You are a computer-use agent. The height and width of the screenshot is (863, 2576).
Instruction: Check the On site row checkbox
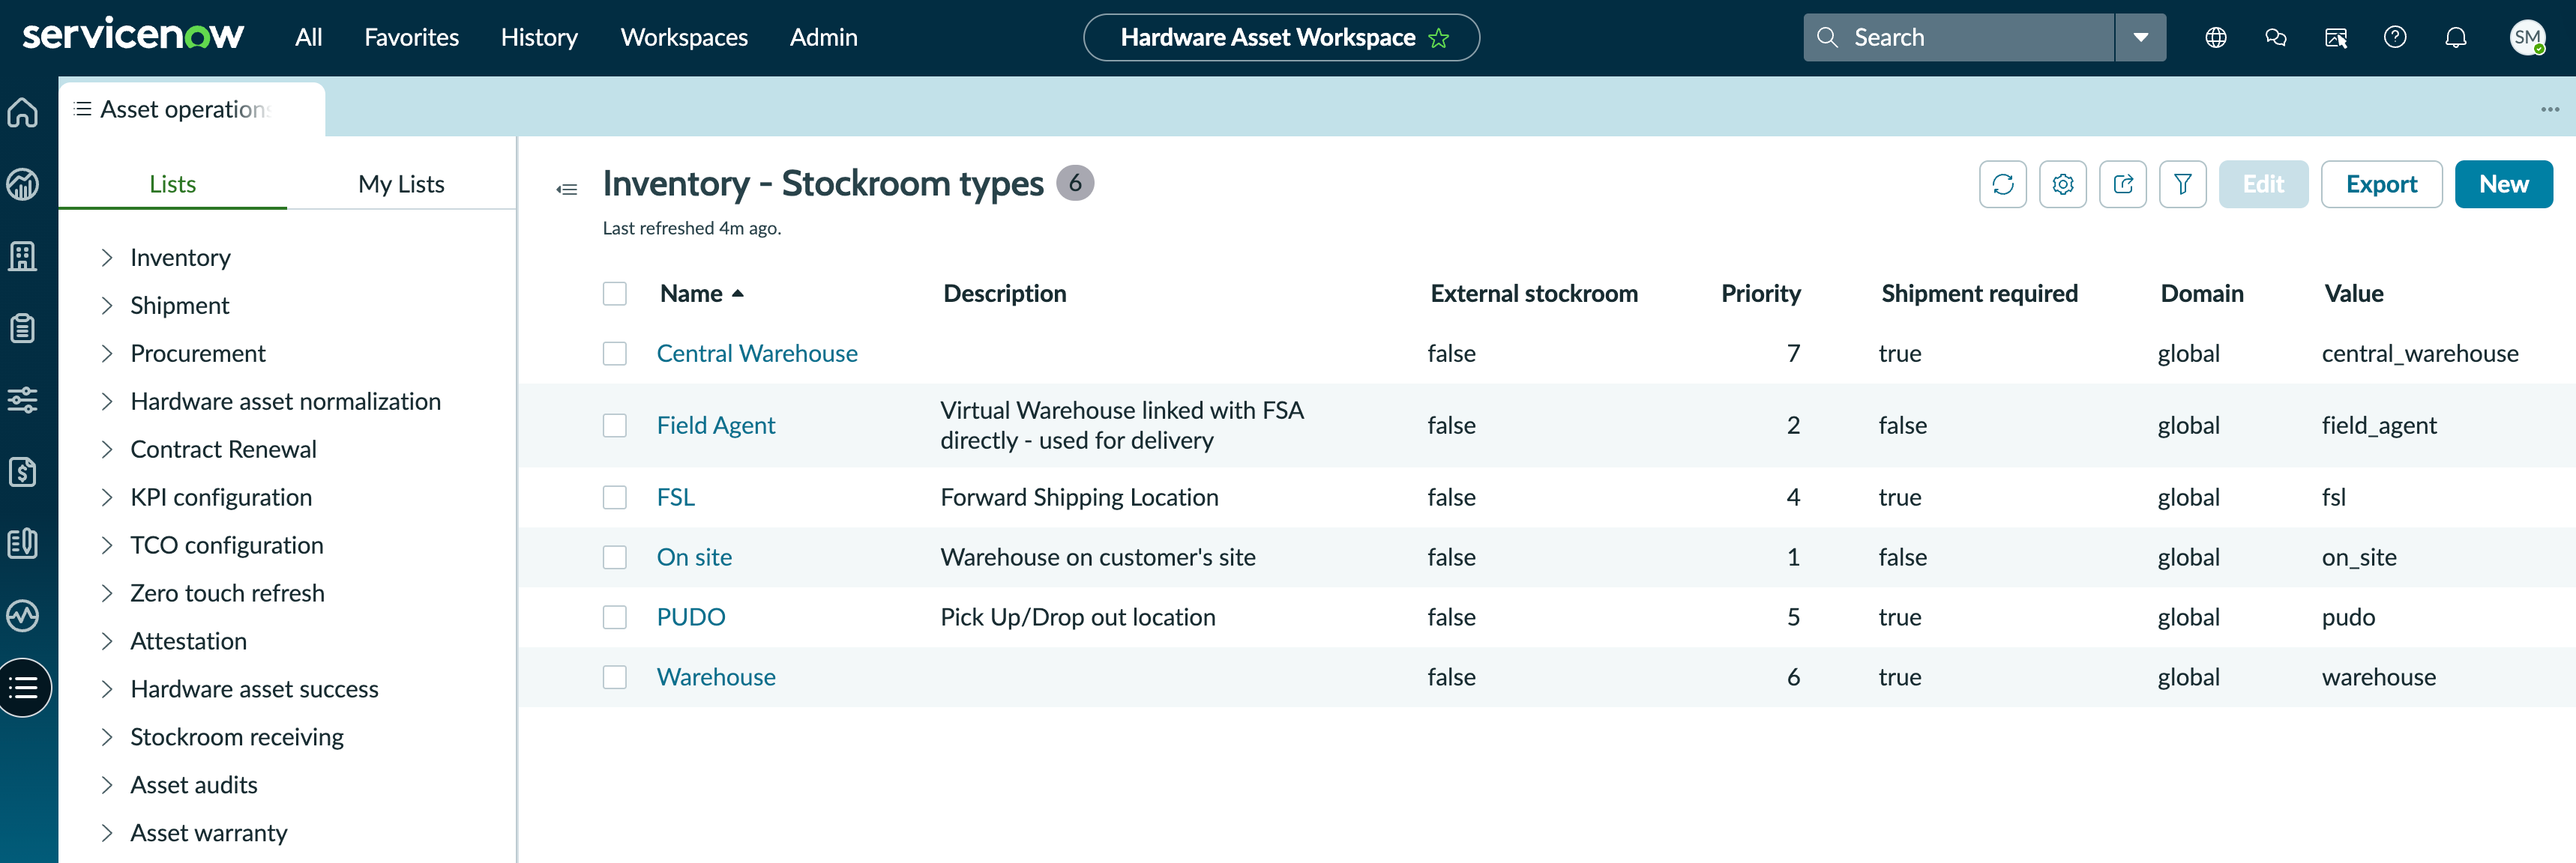pos(614,557)
